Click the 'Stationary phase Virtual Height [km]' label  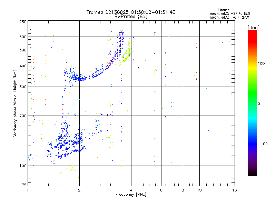click(x=15, y=103)
